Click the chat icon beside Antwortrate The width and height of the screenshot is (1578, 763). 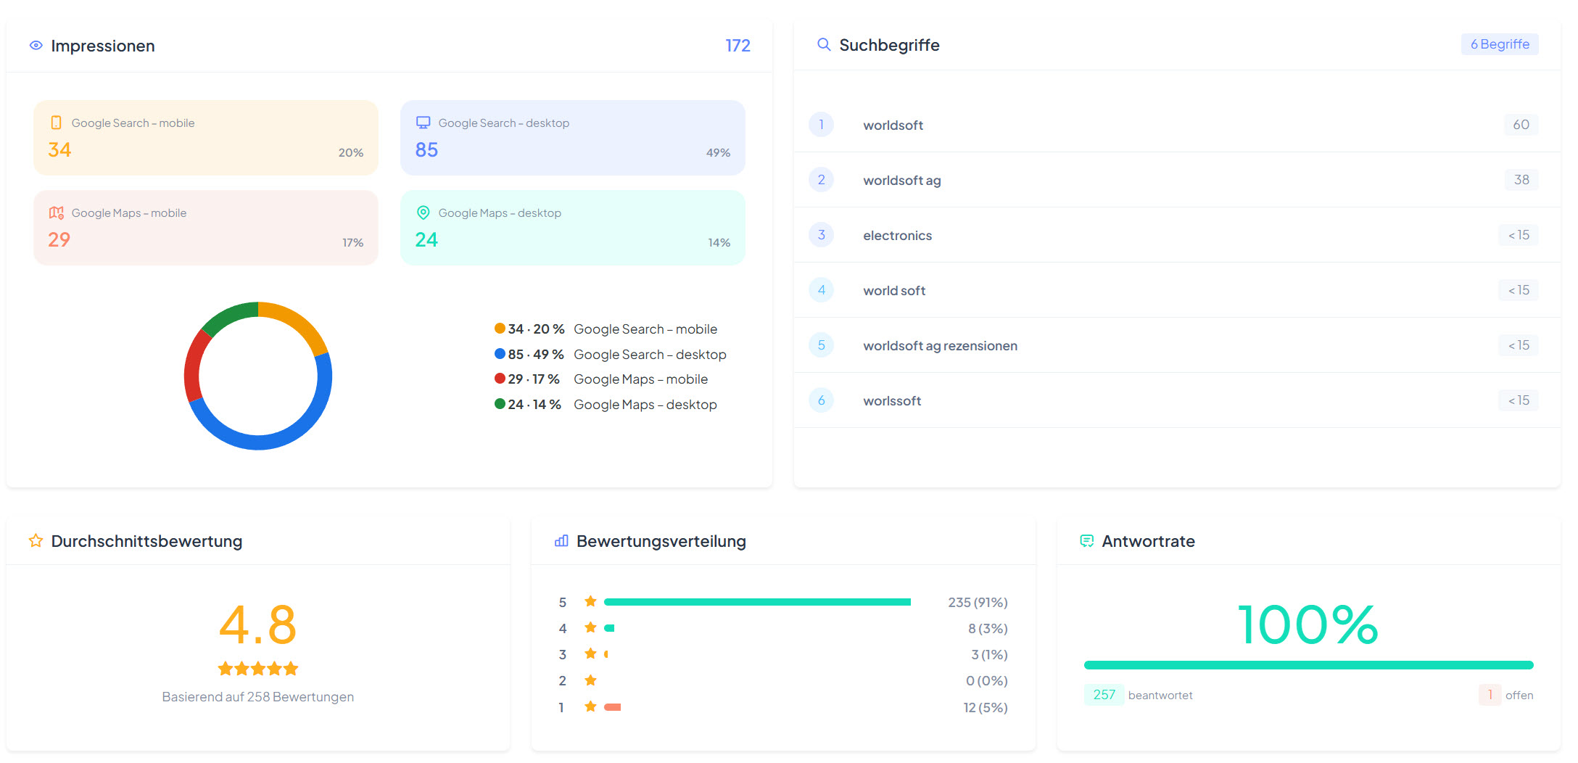(x=1086, y=541)
